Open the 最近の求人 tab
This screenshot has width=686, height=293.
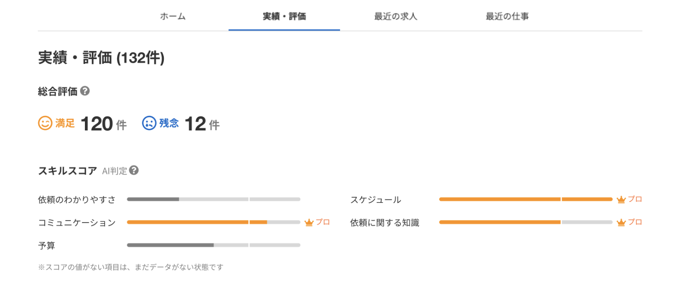tap(396, 16)
